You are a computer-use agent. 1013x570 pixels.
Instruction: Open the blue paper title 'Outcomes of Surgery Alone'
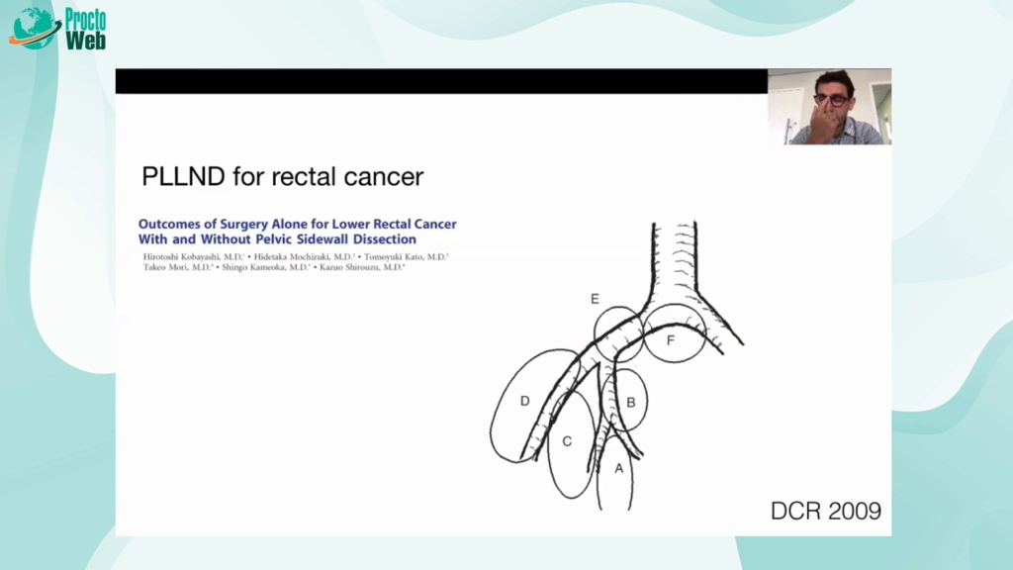point(297,225)
